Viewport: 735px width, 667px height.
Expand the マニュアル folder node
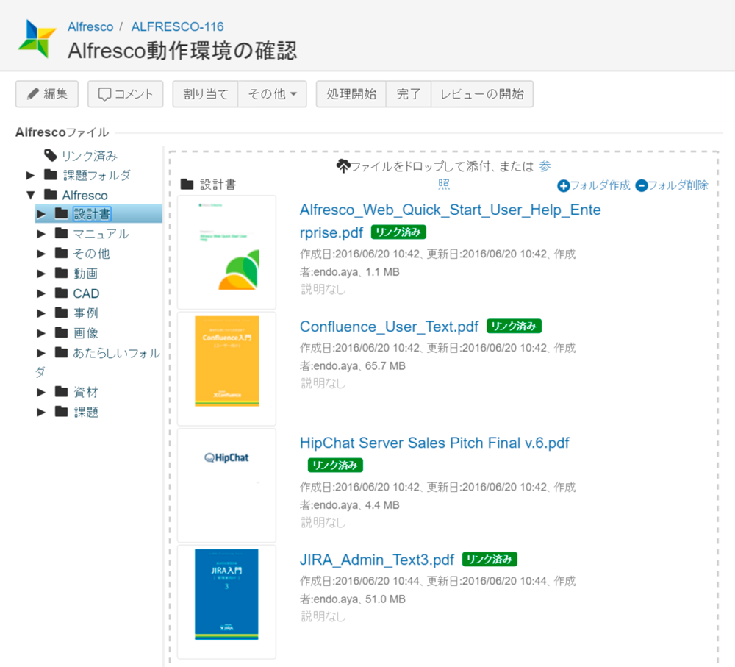[x=41, y=234]
